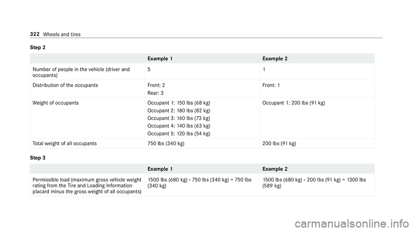Click the carmanualsonline.info watermark link
This screenshot has width=416, height=231.
[x=352, y=224]
